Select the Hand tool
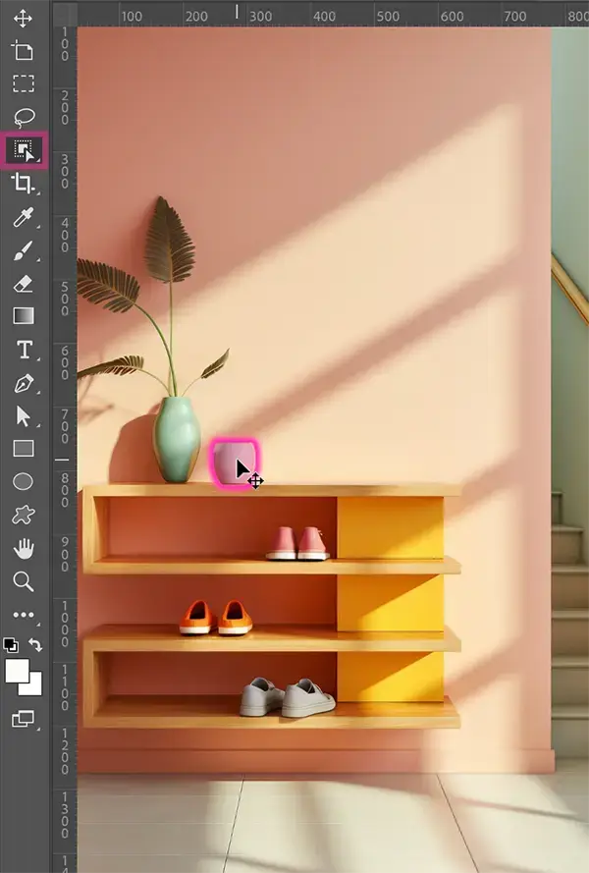589x873 pixels. [x=24, y=548]
